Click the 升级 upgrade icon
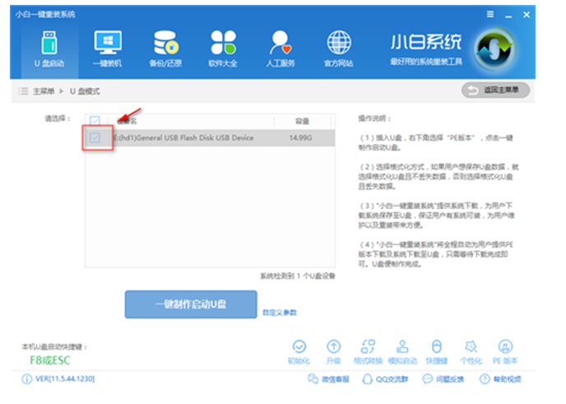 tap(333, 351)
